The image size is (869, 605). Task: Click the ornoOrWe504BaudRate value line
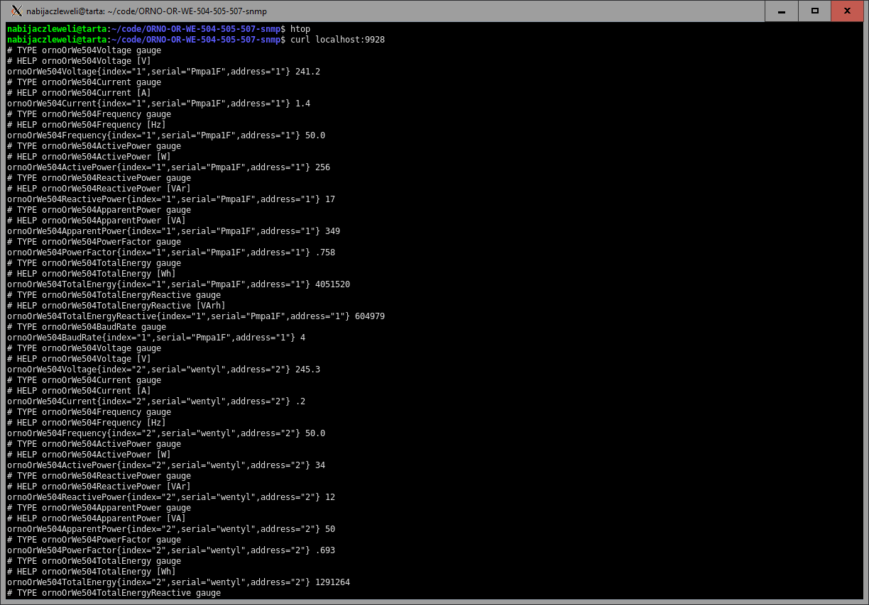156,338
